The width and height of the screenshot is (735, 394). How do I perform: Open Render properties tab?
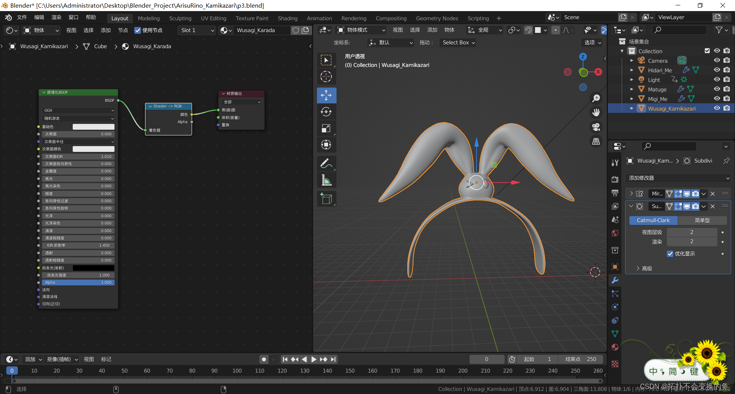(615, 180)
